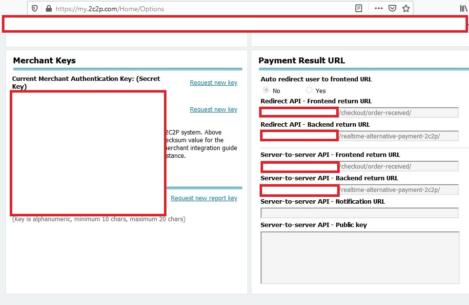Focus Redirect API Backend return URL field

tap(398, 136)
